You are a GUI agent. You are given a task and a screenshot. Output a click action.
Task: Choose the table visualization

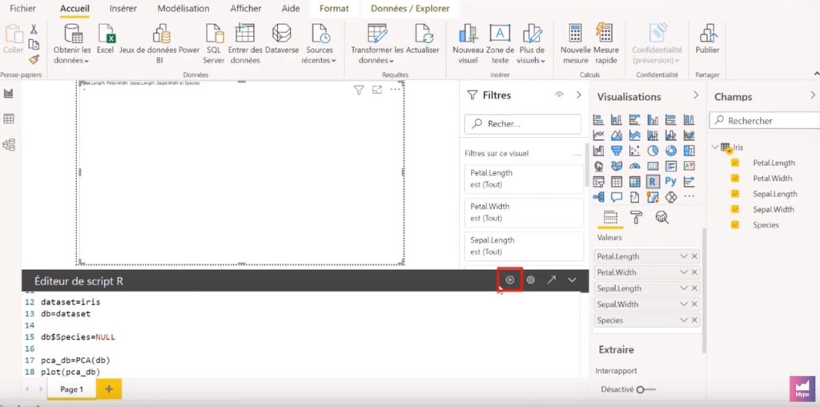617,182
